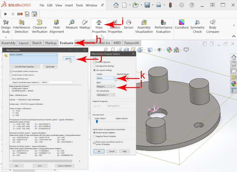Click Cancel in options dialog
Screen dimensions: 237x172
click(x=112, y=151)
